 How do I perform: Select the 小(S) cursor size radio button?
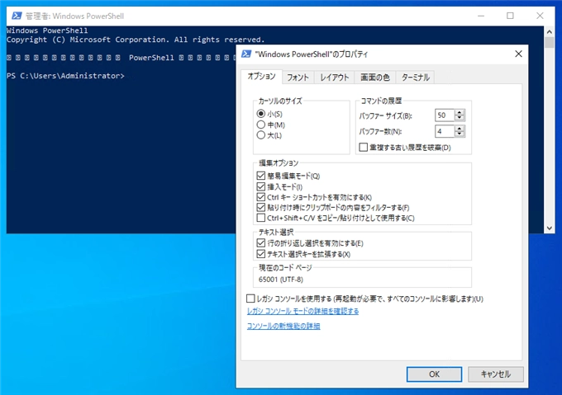coord(261,114)
